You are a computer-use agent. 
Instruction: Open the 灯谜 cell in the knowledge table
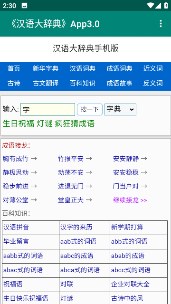[66, 299]
